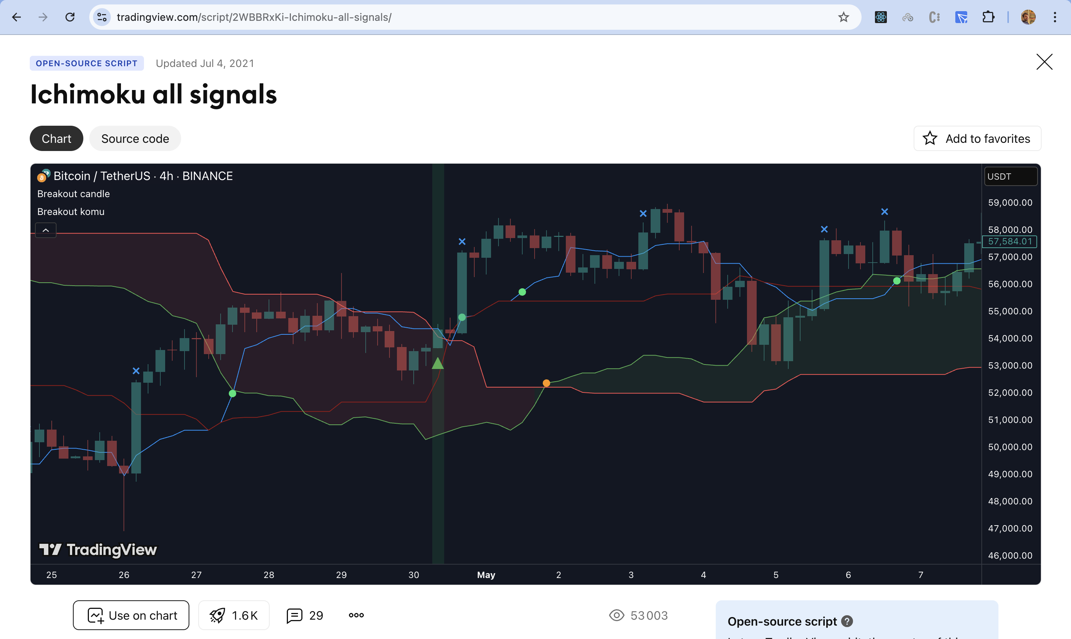Click the Open-source script help question mark
Image resolution: width=1071 pixels, height=639 pixels.
(x=847, y=622)
